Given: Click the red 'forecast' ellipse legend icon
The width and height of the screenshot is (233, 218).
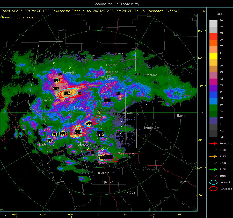Looking at the screenshot, I should tap(213, 189).
